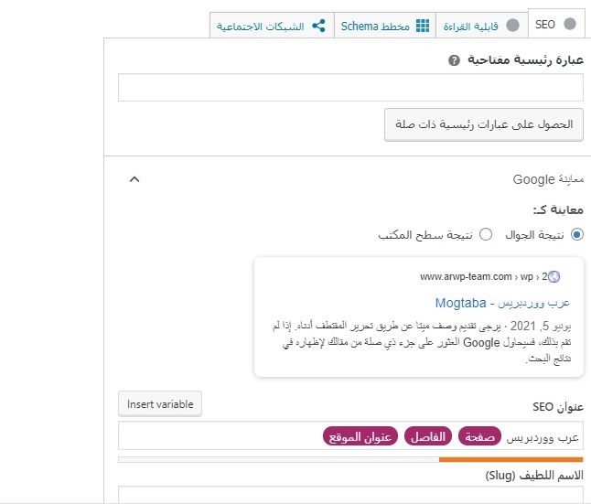This screenshot has height=504, width=591.
Task: Click the عنوان الموقع variable tag
Action: [360, 436]
